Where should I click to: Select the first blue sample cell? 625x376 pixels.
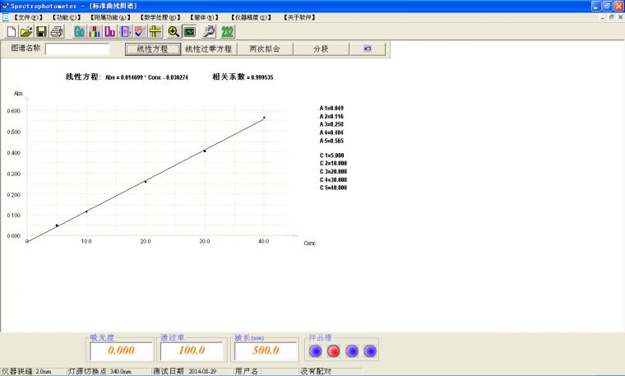tap(315, 351)
